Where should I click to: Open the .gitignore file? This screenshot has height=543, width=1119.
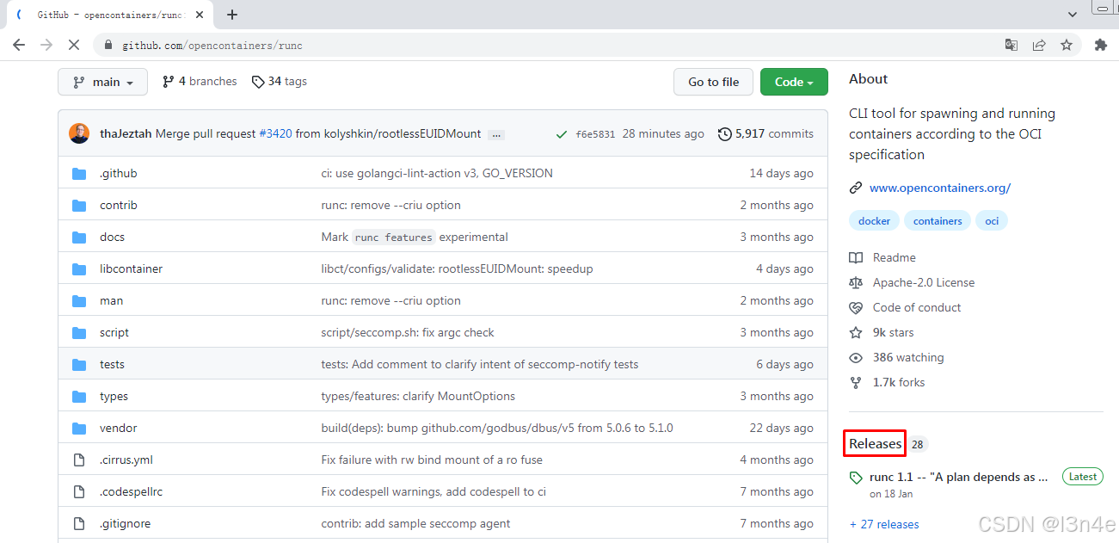[x=125, y=523]
